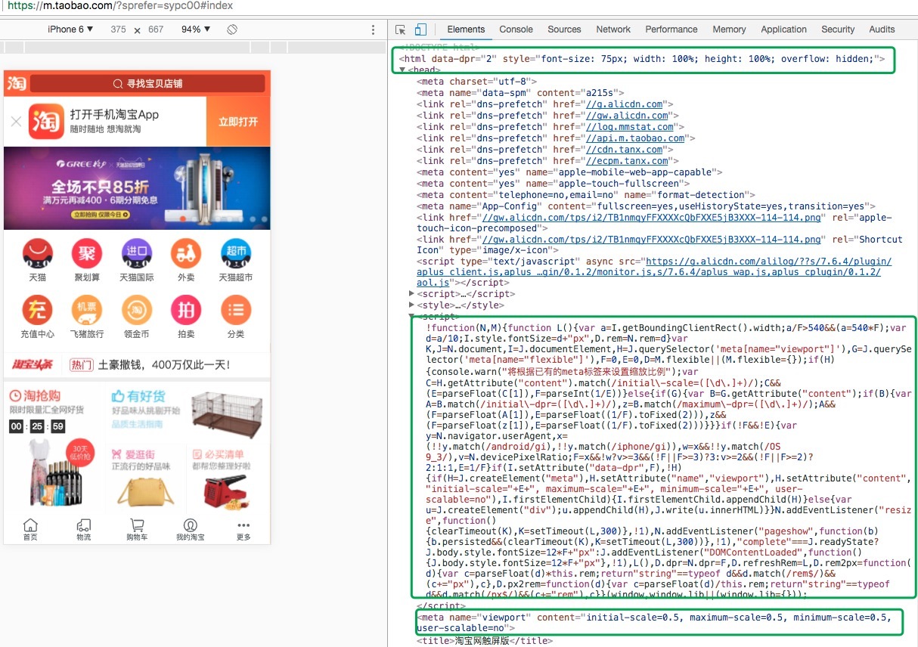Open the iPhone 6 device dropdown

[71, 29]
